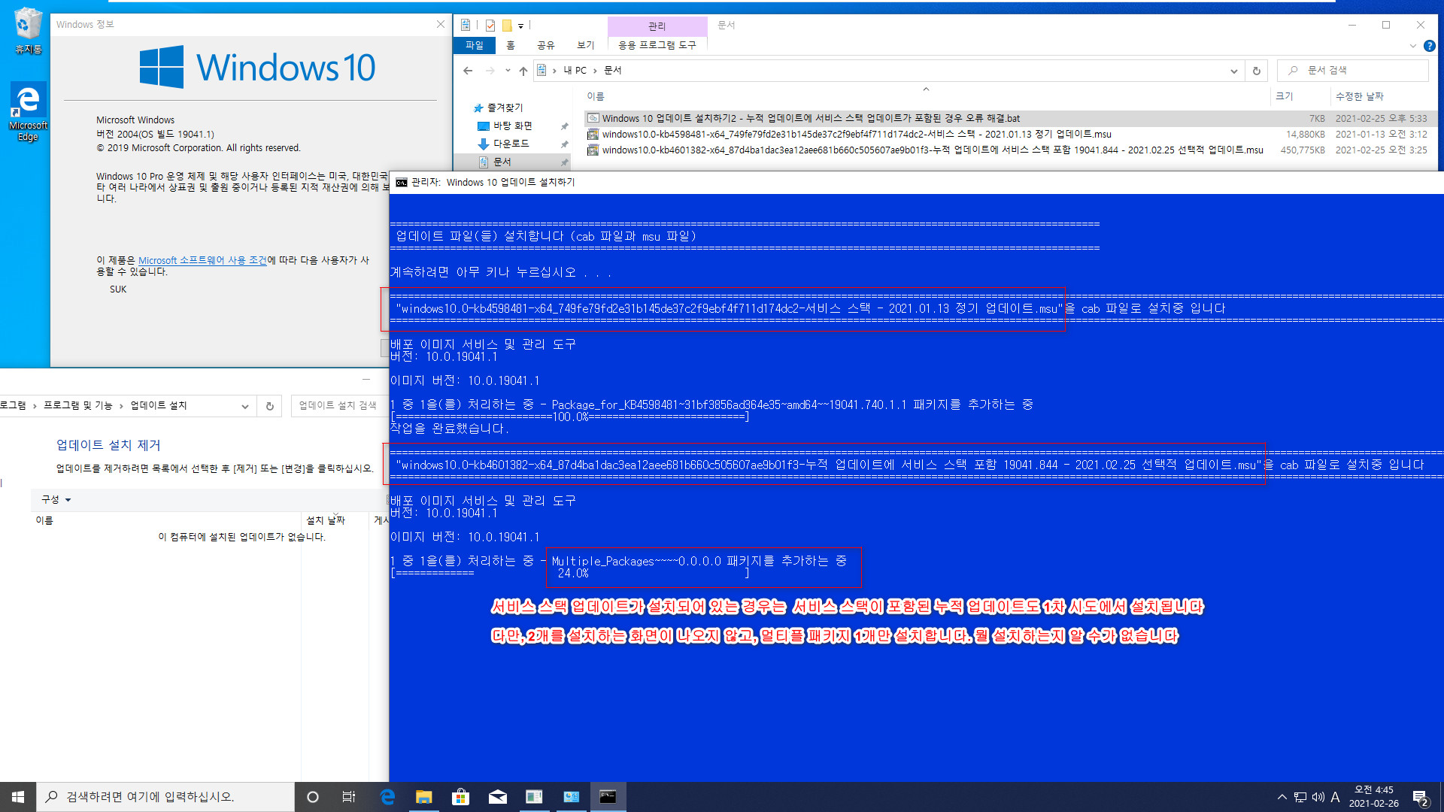Sort by the 이름 column header

pyautogui.click(x=596, y=96)
